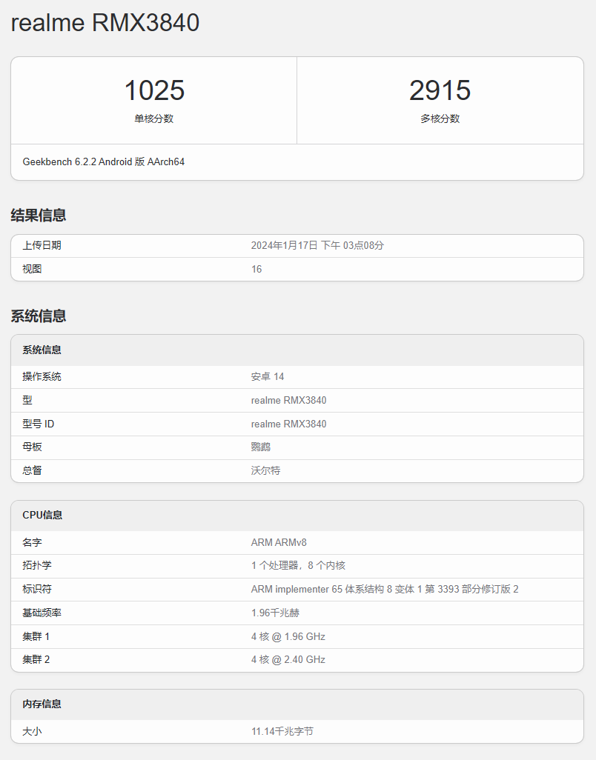The image size is (596, 760).
Task: Click the 视图 row label
Action: point(33,269)
